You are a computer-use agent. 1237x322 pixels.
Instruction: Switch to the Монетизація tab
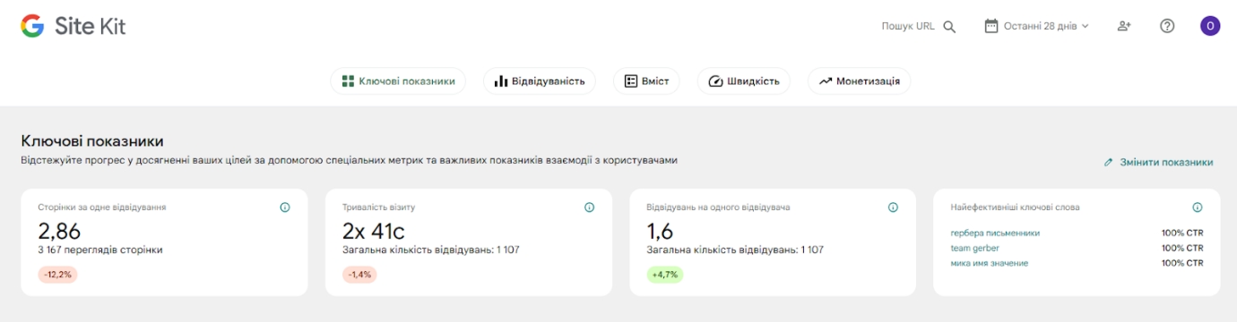click(x=860, y=81)
